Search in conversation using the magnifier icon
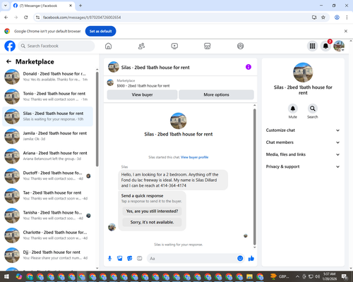The image size is (353, 282). [313, 109]
